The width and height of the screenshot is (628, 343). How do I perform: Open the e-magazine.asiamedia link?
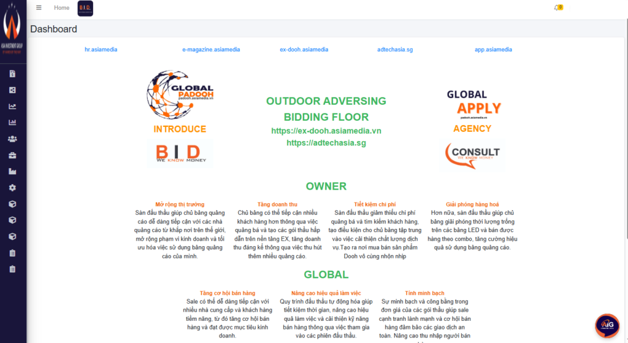(x=211, y=50)
